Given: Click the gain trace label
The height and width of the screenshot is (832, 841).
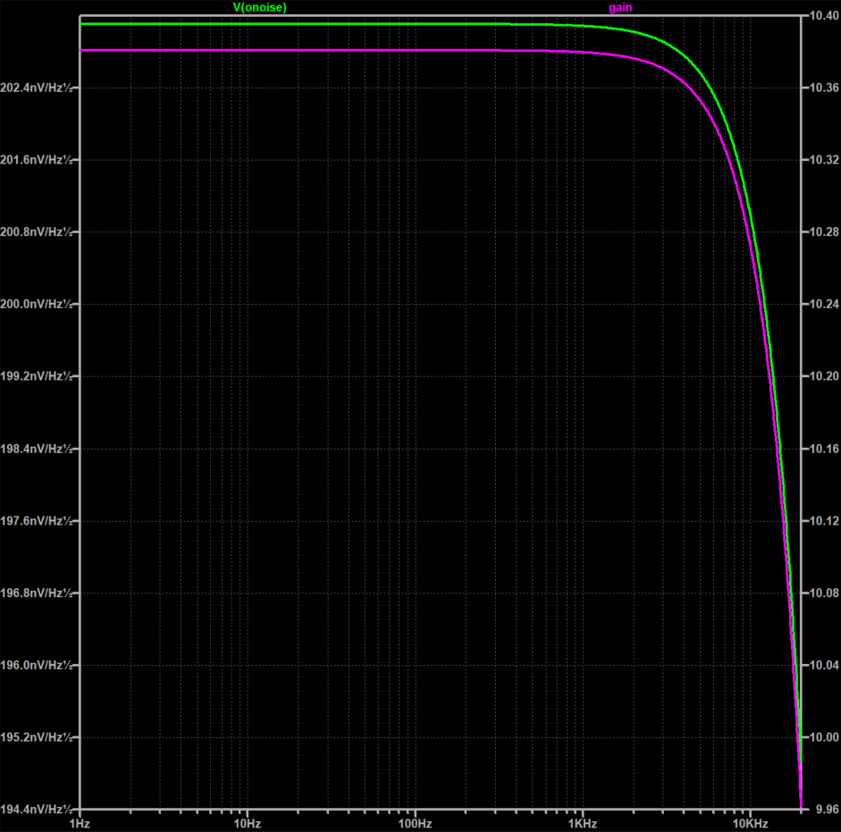Looking at the screenshot, I should (x=621, y=7).
